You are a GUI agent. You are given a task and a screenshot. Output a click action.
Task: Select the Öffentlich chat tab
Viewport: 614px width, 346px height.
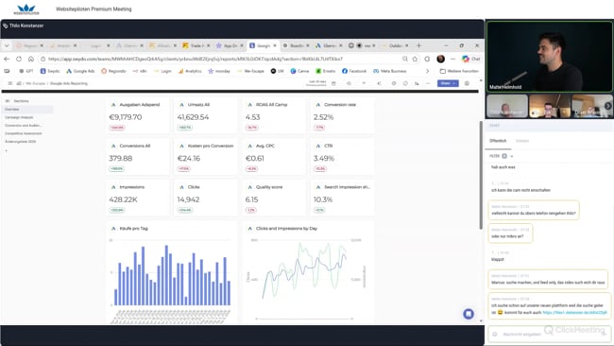[x=498, y=141]
